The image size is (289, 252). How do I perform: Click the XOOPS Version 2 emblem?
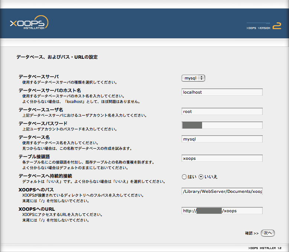pyautogui.click(x=264, y=26)
